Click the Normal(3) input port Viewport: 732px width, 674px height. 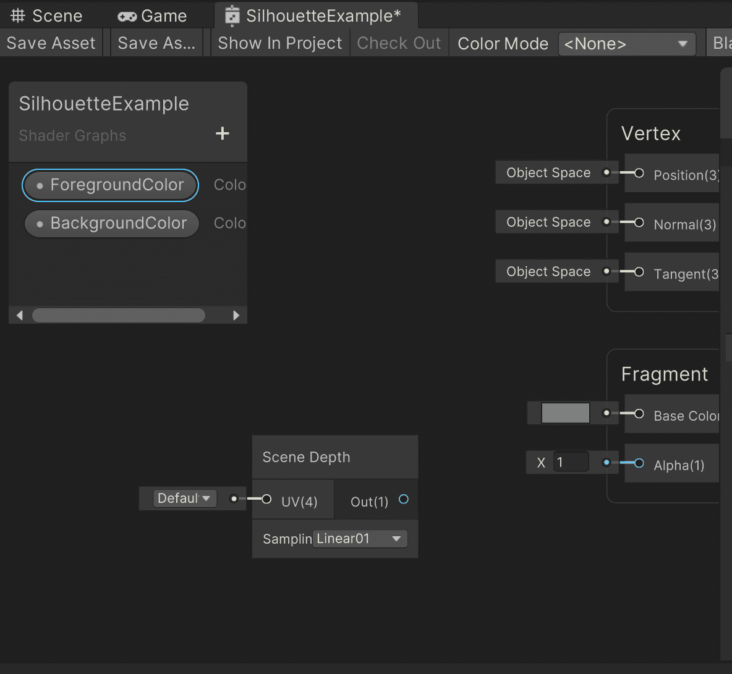point(639,223)
